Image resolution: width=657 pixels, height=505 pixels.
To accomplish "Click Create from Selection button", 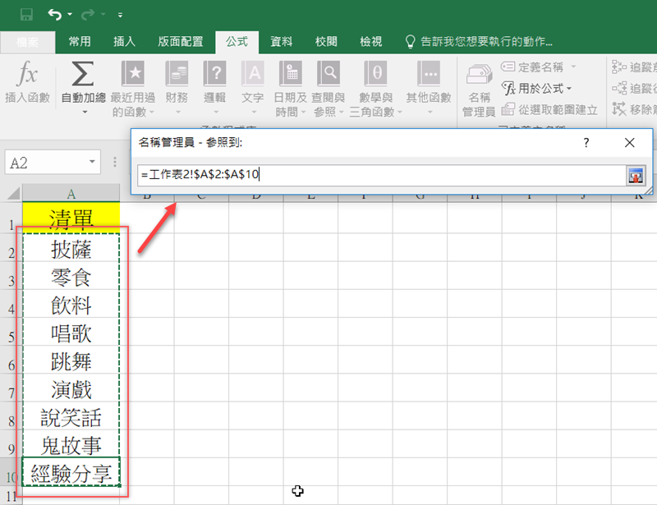I will click(549, 109).
